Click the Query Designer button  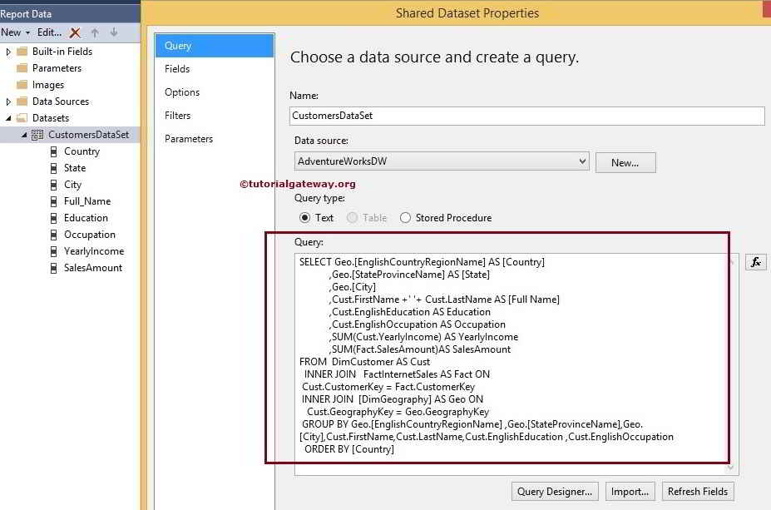coord(554,491)
